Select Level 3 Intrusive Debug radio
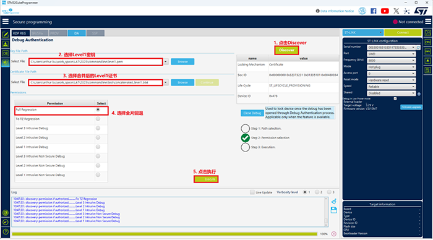Viewport: 433px width, 240px height. (98, 128)
